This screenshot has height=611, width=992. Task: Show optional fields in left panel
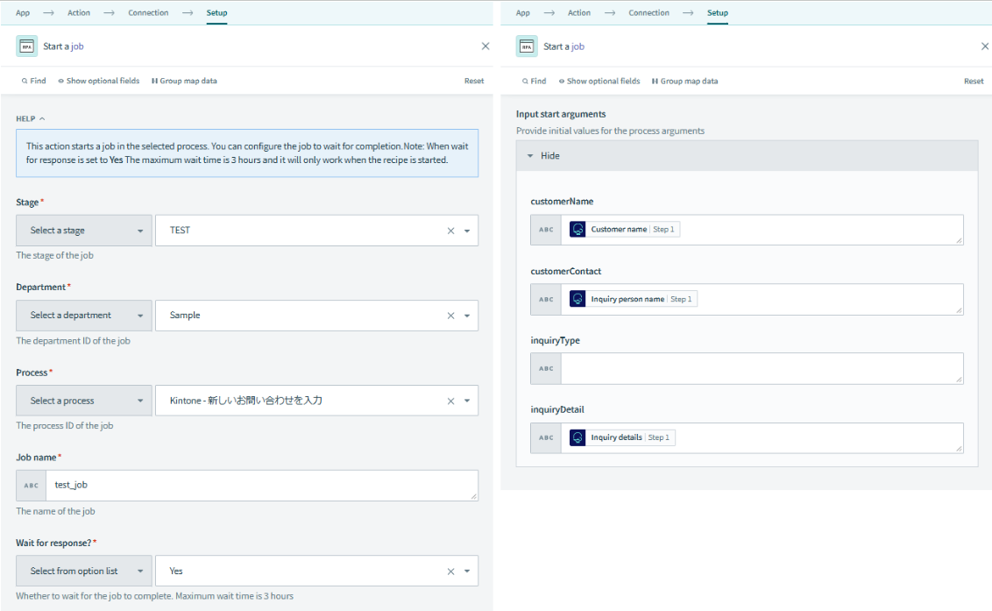click(x=99, y=81)
